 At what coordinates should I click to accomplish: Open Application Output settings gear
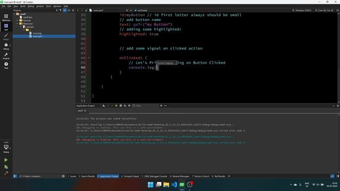coord(129,106)
